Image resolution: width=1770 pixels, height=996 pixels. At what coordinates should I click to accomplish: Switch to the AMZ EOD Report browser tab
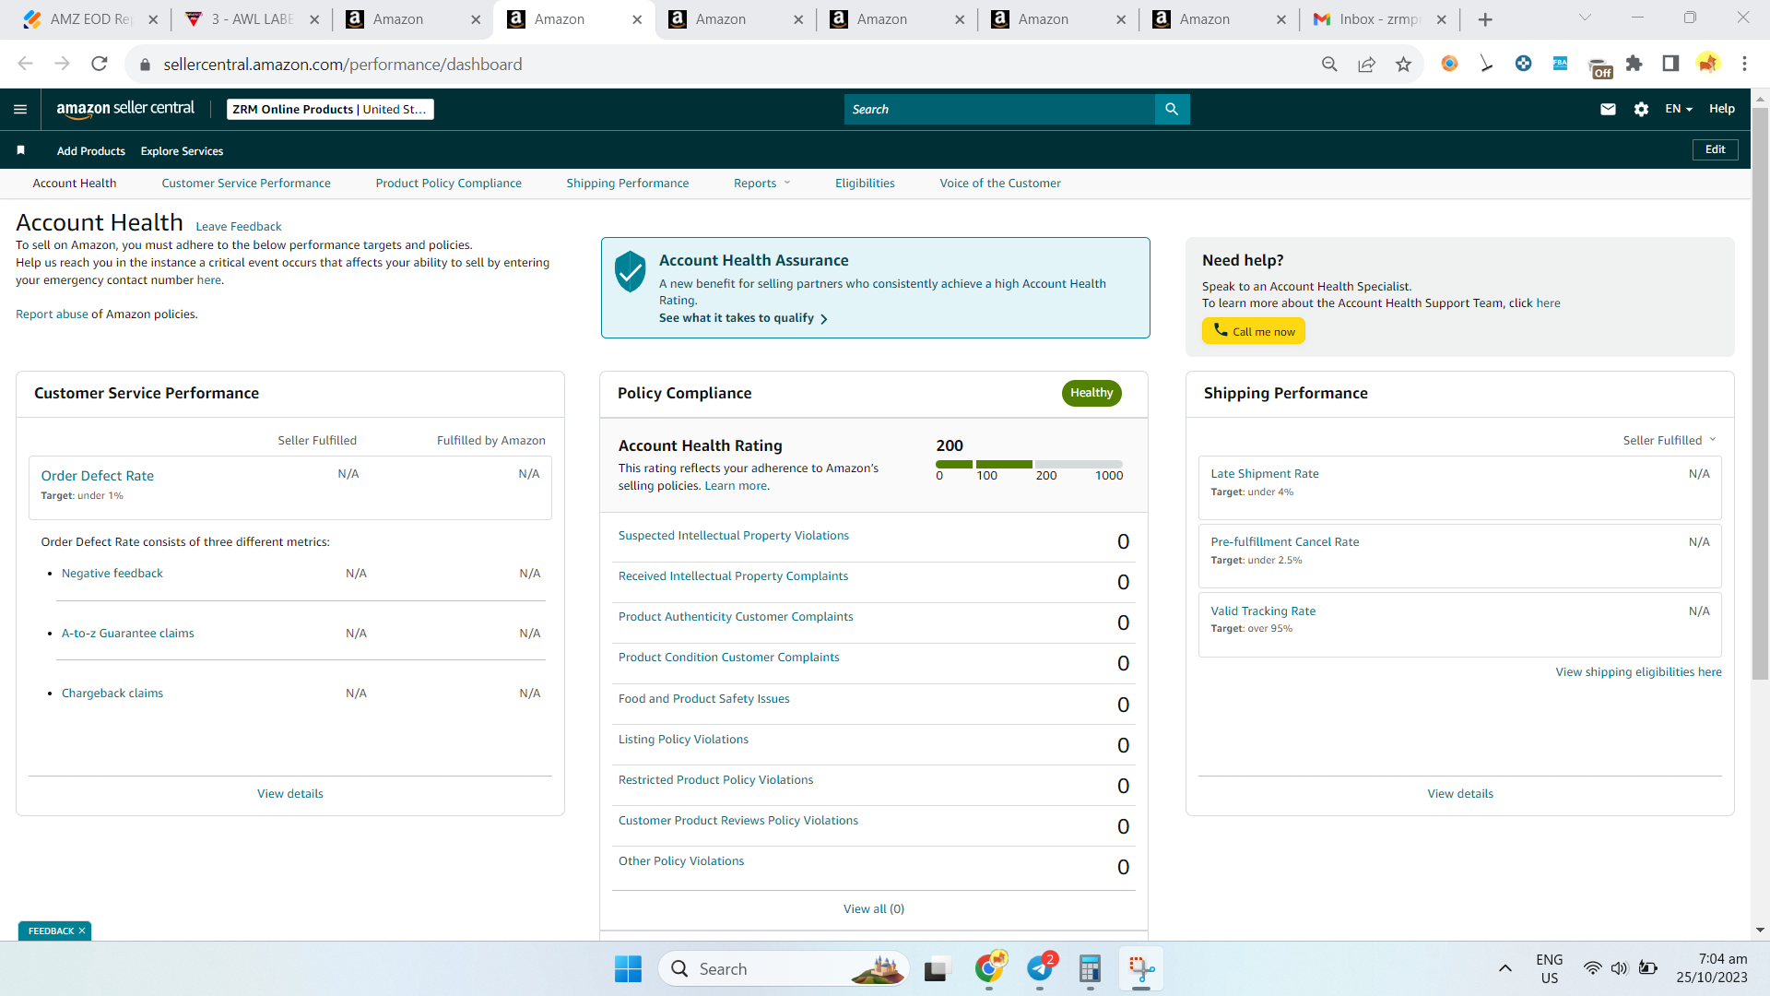coord(90,19)
